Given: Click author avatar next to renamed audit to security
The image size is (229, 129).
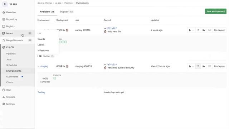Looking at the screenshot, I should (x=105, y=68).
